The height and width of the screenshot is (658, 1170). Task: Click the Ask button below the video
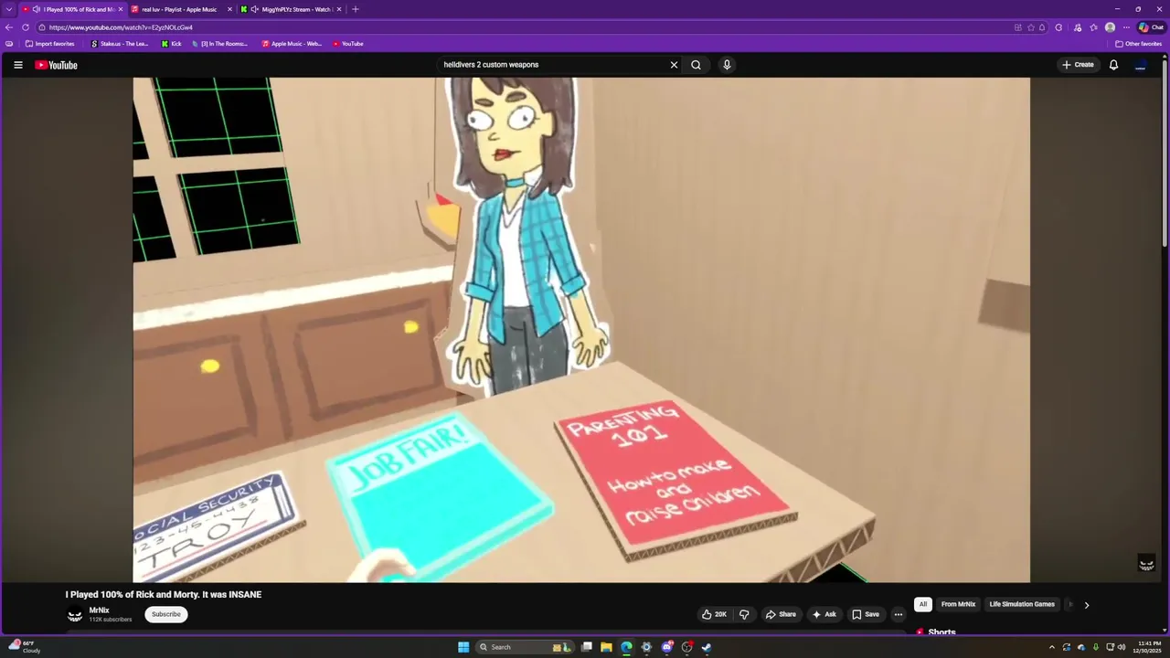(824, 614)
